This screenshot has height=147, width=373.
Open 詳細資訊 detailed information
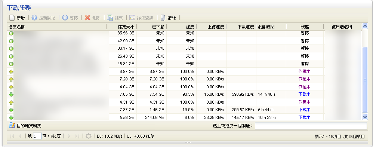pyautogui.click(x=142, y=18)
